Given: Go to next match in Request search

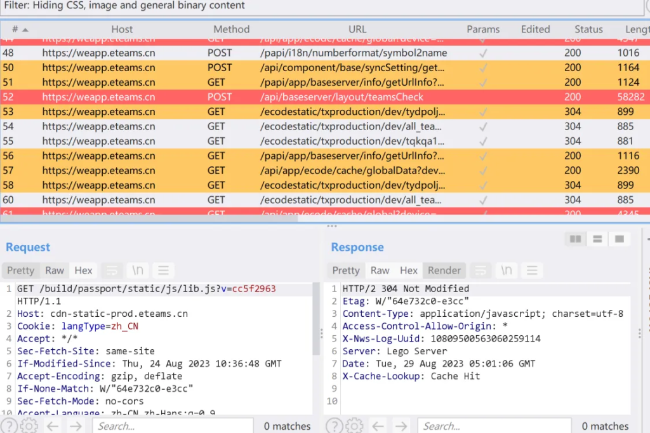Looking at the screenshot, I should pyautogui.click(x=76, y=425).
